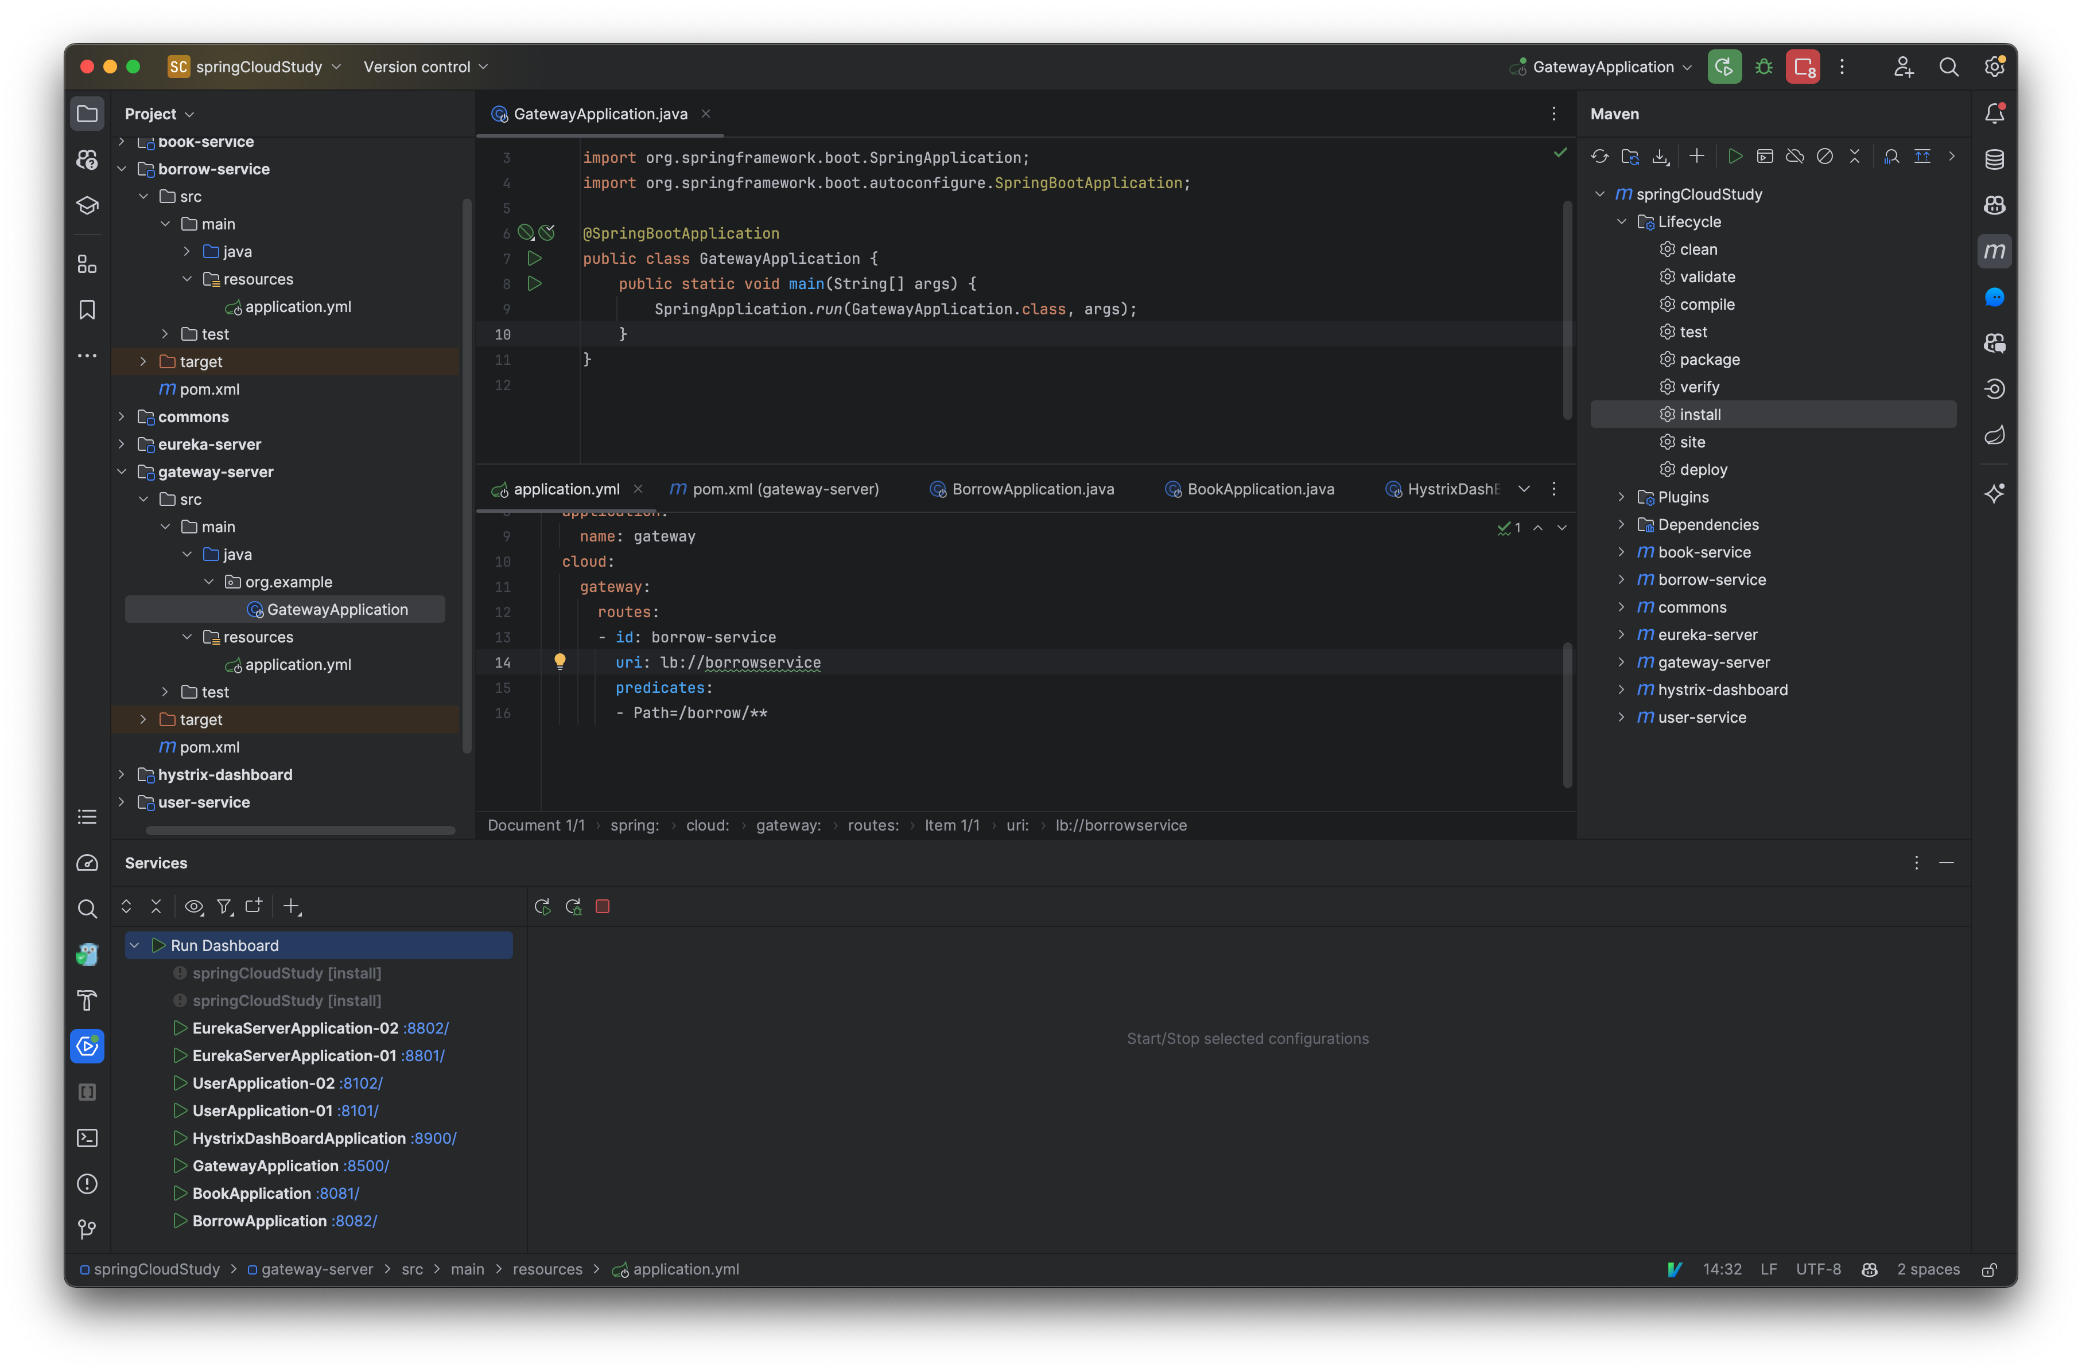The image size is (2082, 1372).
Task: Switch to the application.yml editor tab
Action: click(566, 489)
